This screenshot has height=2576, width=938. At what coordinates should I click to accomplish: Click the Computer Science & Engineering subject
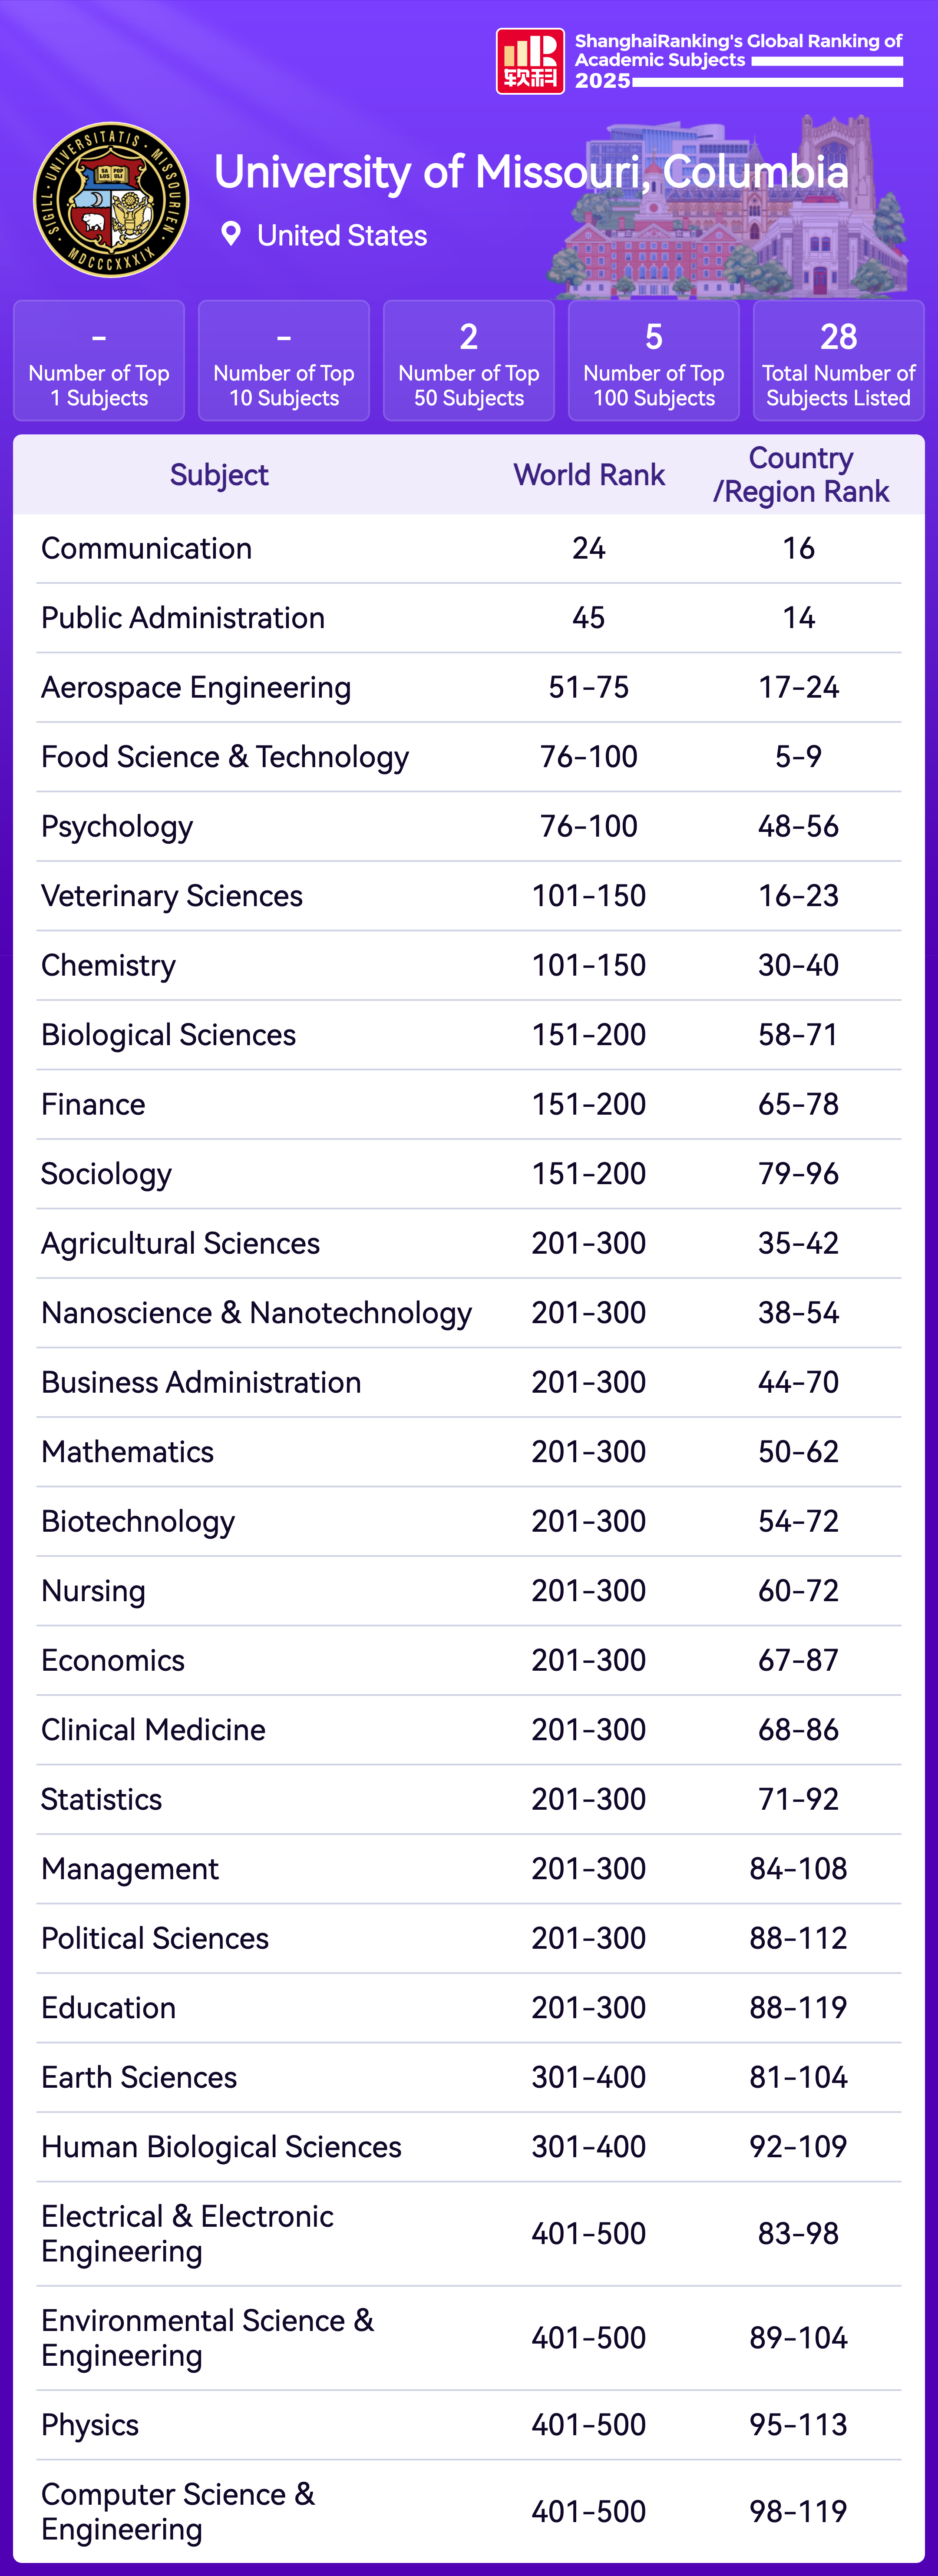coord(178,2511)
